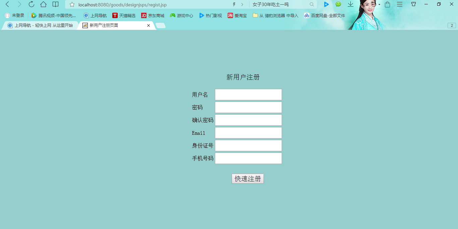Open a new tab with the plus button
Screen dimensions: 458x229
(x=161, y=25)
